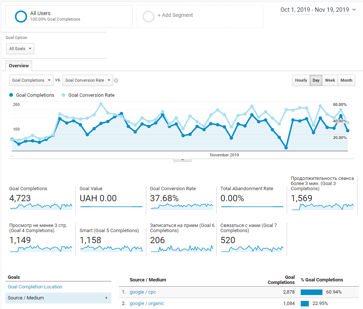Click the Add Segment circle icon
This screenshot has width=363, height=309.
(x=149, y=17)
